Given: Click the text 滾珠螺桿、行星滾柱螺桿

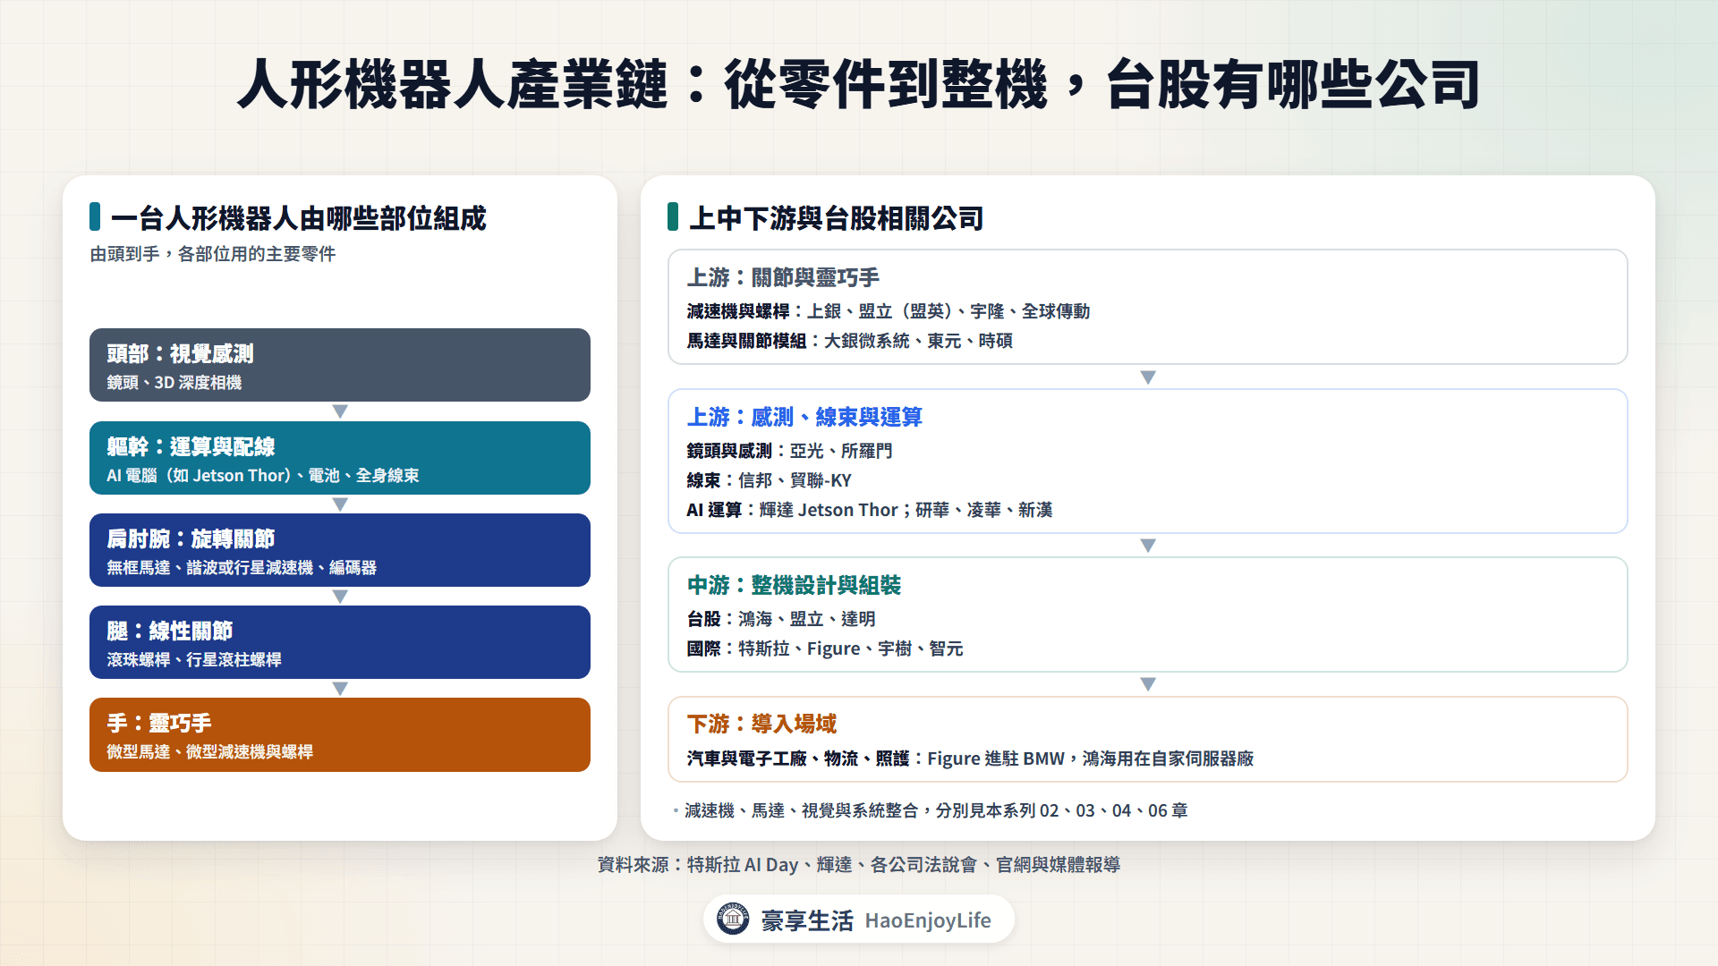Looking at the screenshot, I should [194, 660].
